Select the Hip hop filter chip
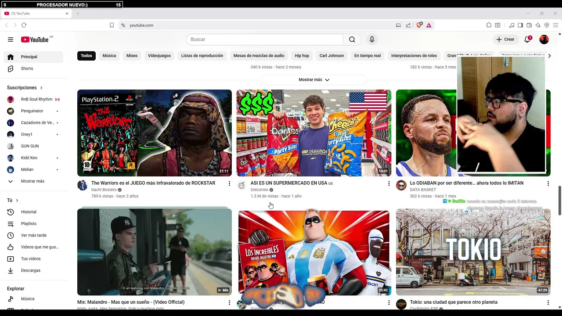562x316 pixels. point(302,56)
